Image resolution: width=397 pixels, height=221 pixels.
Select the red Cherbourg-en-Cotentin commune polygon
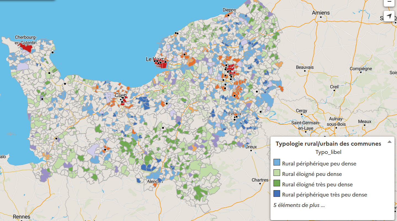(x=27, y=48)
